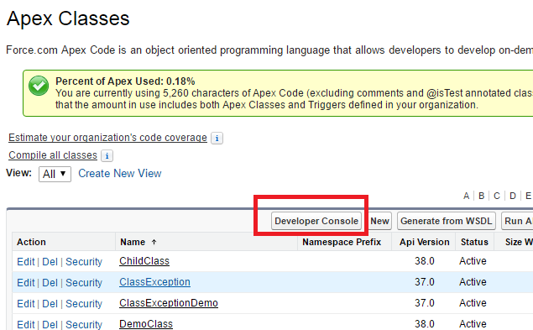Click the New button
This screenshot has height=330, width=533.
click(x=379, y=221)
